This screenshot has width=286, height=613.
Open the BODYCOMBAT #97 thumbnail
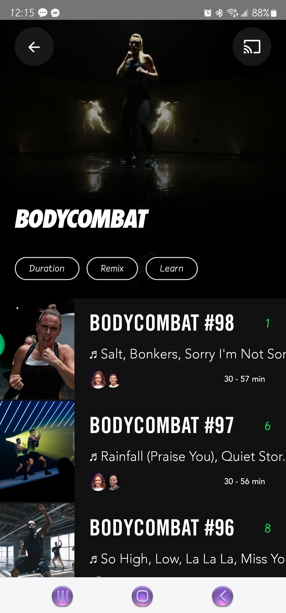[x=37, y=451]
